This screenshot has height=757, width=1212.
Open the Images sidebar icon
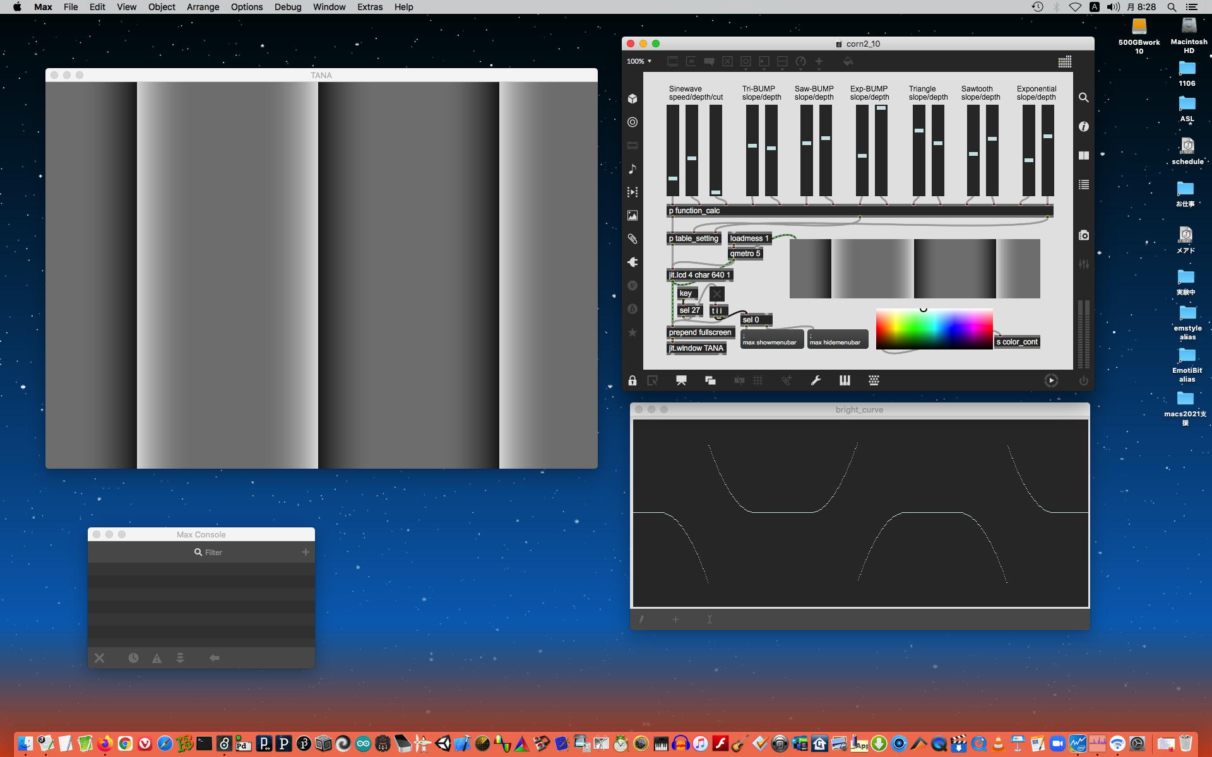pyautogui.click(x=633, y=216)
